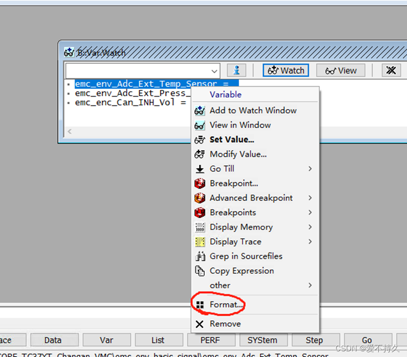Screen dimensions: 407x357
Task: Click the Data softkey button
Action: pos(54,340)
